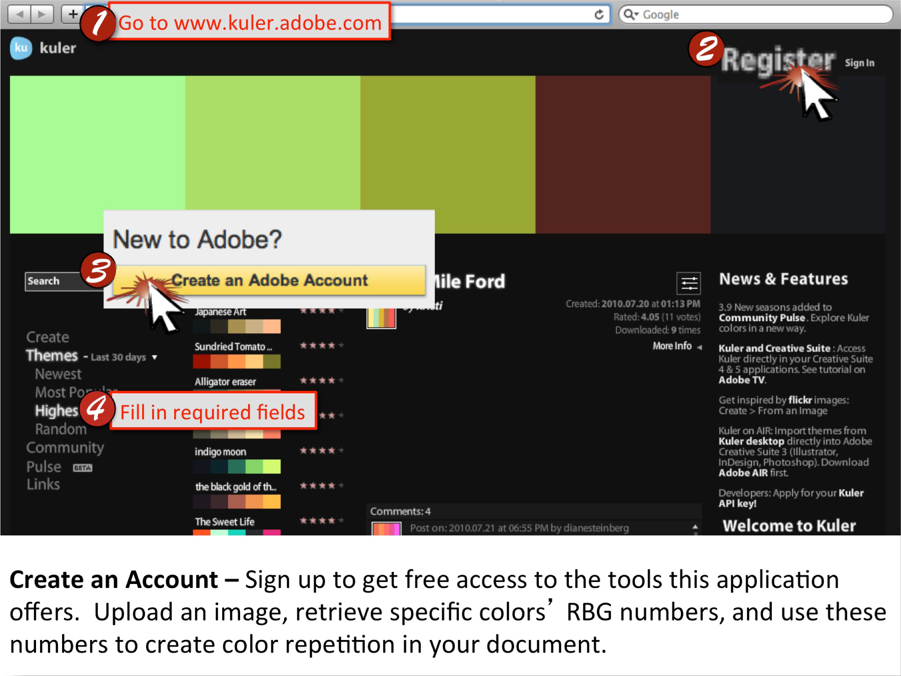
Task: Rate Alligator eraser with its stars
Action: tap(322, 380)
